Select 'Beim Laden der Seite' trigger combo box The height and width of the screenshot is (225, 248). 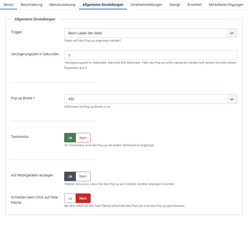(x=151, y=33)
